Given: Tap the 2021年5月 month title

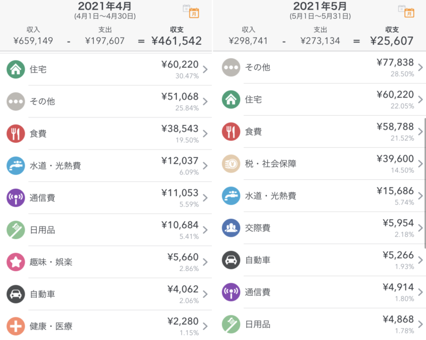Looking at the screenshot, I should [x=320, y=7].
